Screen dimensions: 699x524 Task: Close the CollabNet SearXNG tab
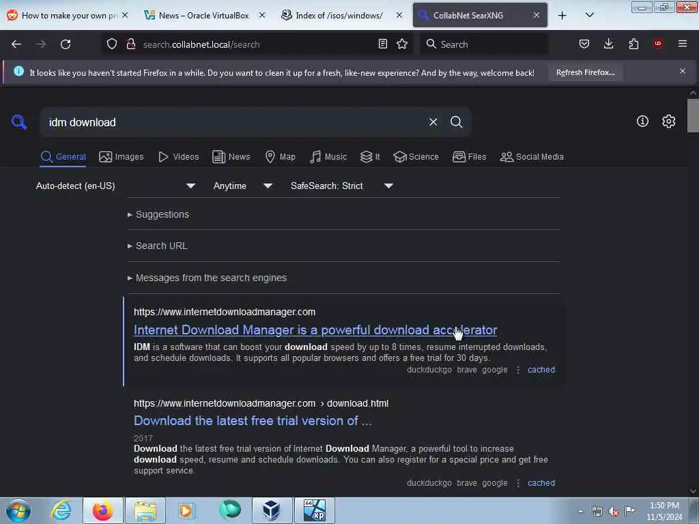coord(537,15)
